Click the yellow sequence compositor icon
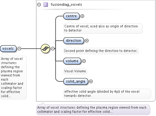156x116 pixels. tap(46, 48)
